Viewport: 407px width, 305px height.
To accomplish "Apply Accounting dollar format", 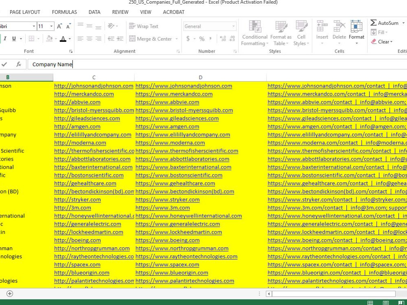I will 188,39.
